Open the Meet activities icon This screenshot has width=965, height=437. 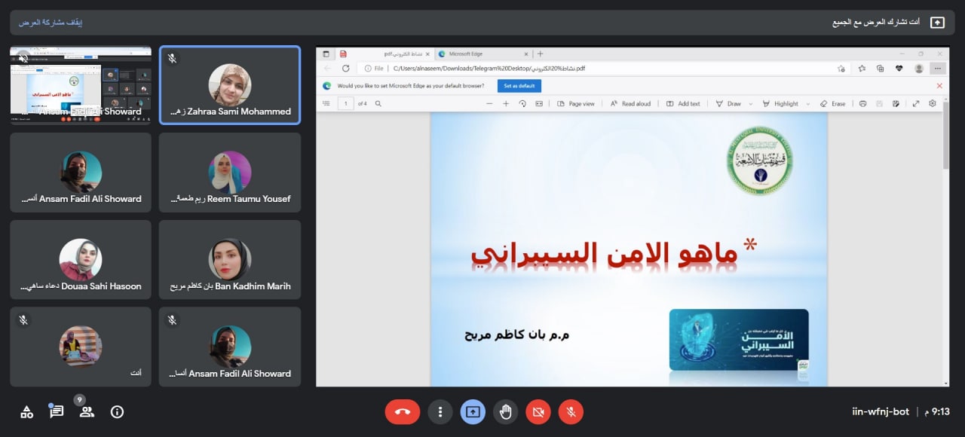pos(26,412)
